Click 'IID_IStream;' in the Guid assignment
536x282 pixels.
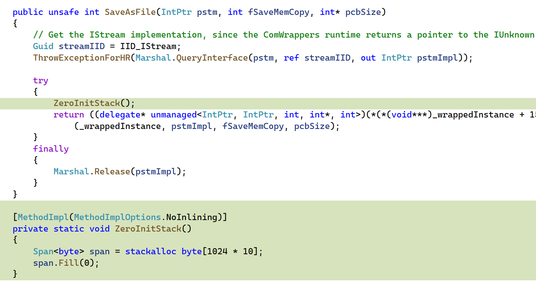pyautogui.click(x=150, y=46)
